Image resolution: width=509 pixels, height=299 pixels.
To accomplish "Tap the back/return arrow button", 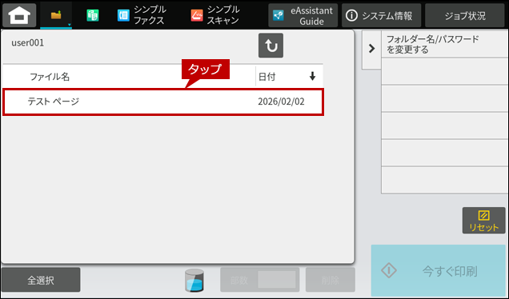I will 271,46.
